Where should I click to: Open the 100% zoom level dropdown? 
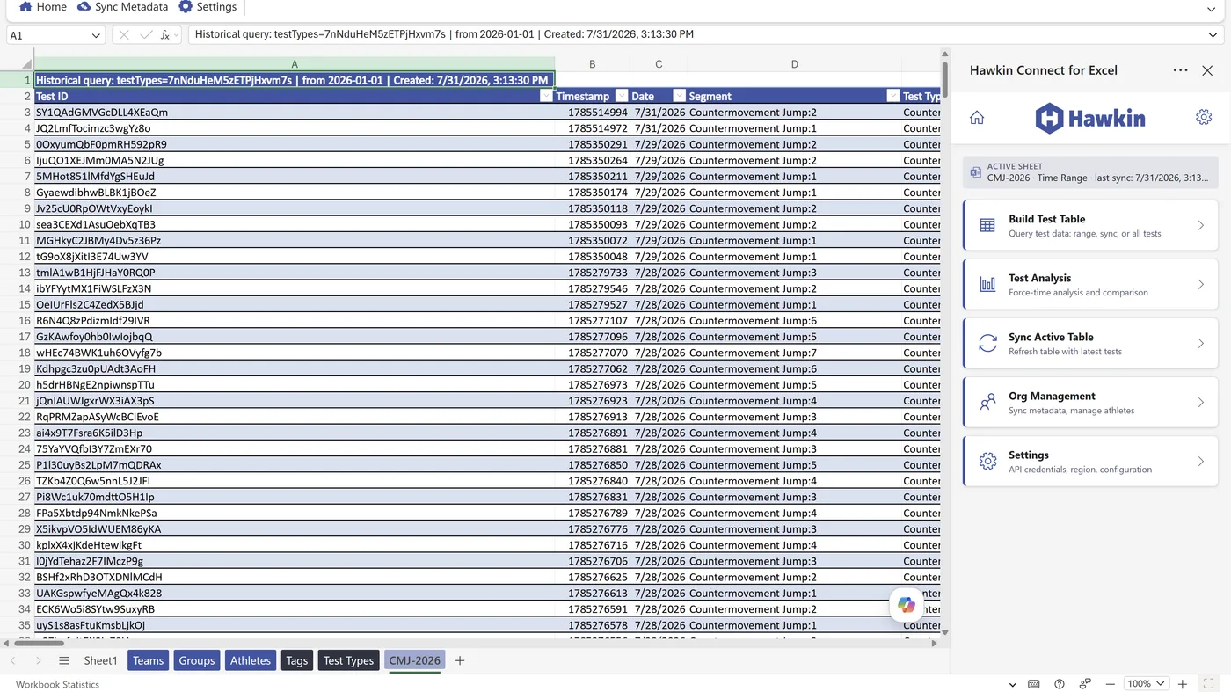pyautogui.click(x=1147, y=684)
